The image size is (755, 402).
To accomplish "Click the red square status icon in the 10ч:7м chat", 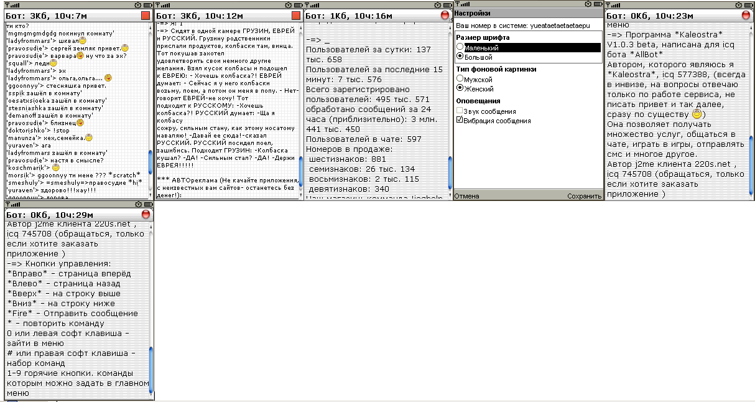I will pos(146,15).
